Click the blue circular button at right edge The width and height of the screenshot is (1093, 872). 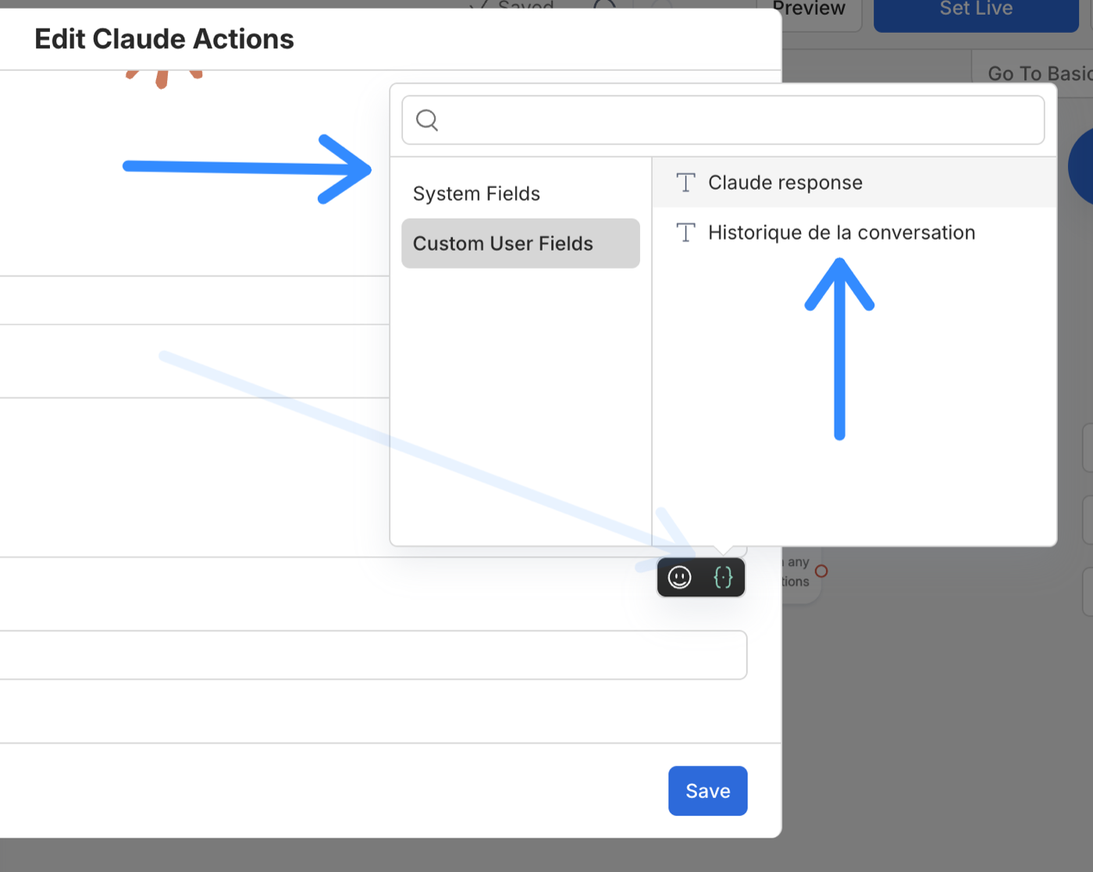tap(1081, 167)
